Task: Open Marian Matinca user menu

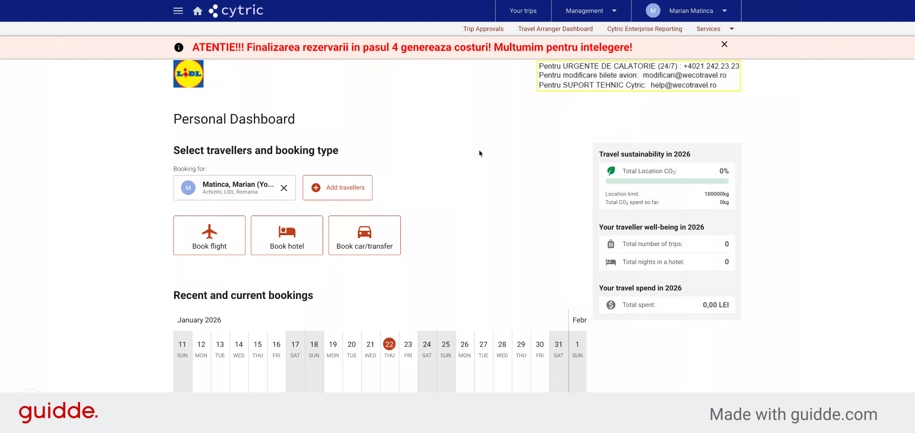Action: (x=686, y=10)
